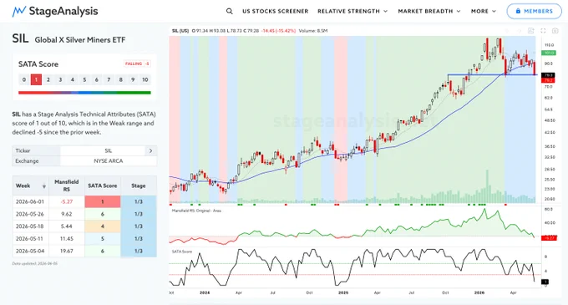Click the Mansfield RS pane title
Viewport: 568px width, 305px height.
(196, 211)
